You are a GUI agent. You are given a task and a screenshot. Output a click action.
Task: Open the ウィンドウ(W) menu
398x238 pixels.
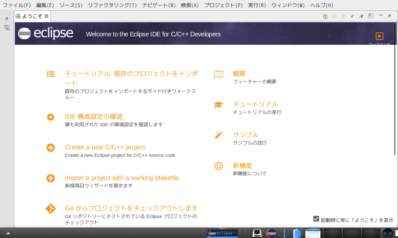click(x=288, y=5)
